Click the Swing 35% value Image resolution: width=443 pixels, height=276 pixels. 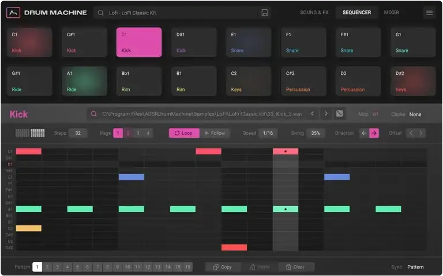click(x=316, y=133)
